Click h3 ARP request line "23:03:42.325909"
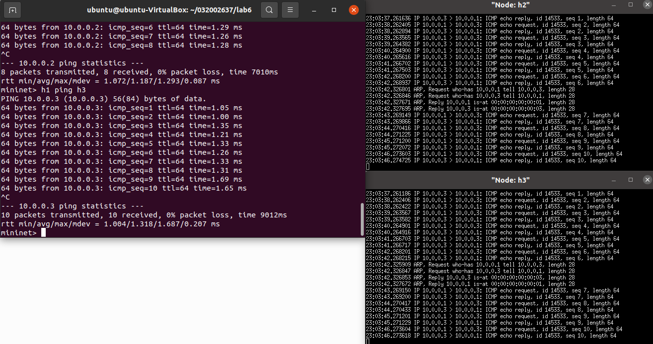Viewport: 653px width, 344px height. tap(470, 265)
